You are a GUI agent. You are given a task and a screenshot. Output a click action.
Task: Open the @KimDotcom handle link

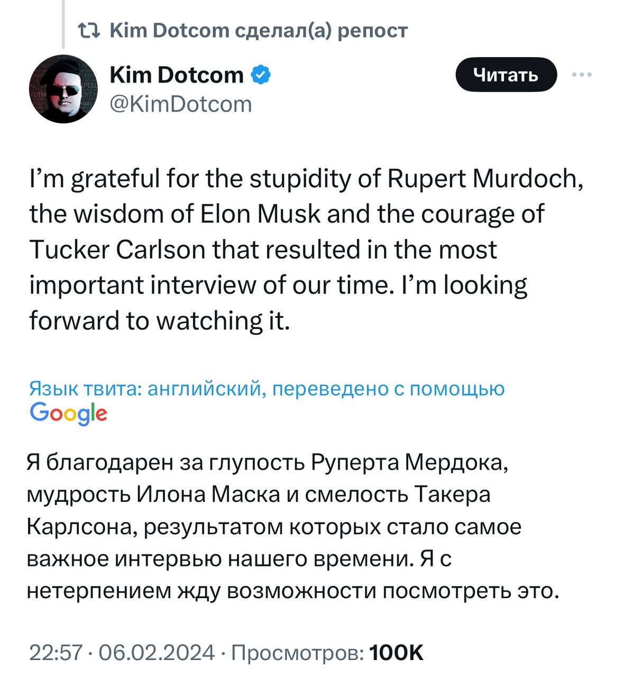coord(180,104)
